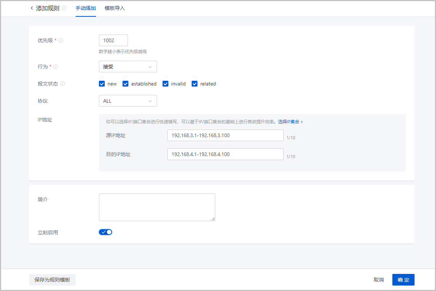Click the 添加规则 page title
Viewport: 436px width, 291px height.
coord(48,8)
